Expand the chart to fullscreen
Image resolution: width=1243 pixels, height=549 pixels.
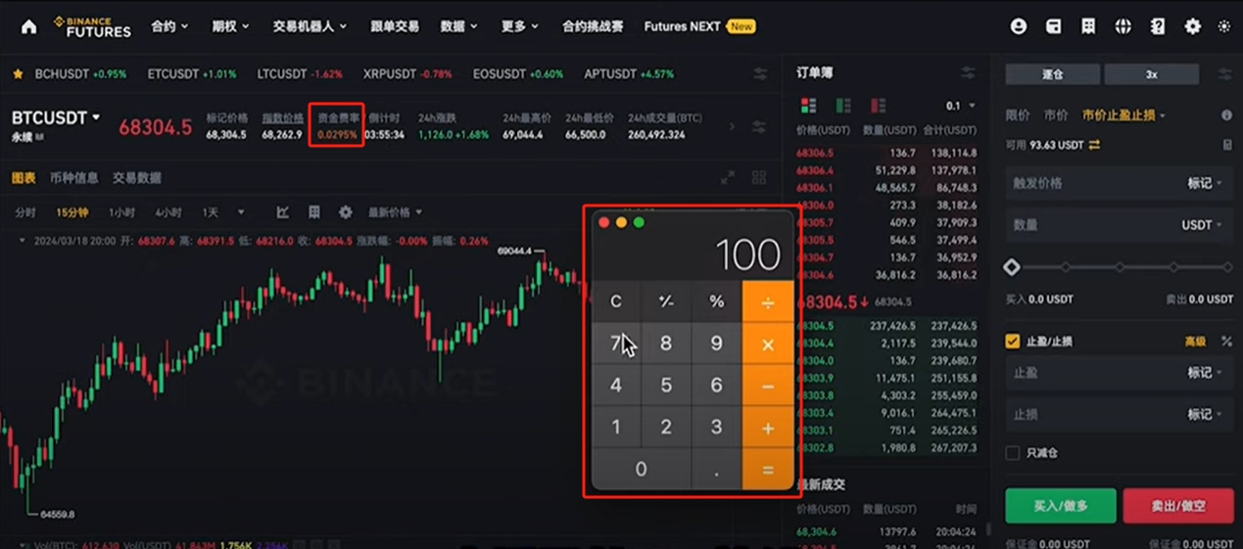(x=728, y=178)
